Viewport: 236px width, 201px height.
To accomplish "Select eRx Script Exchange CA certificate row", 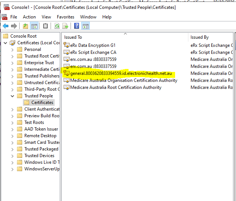I will coord(93,52).
